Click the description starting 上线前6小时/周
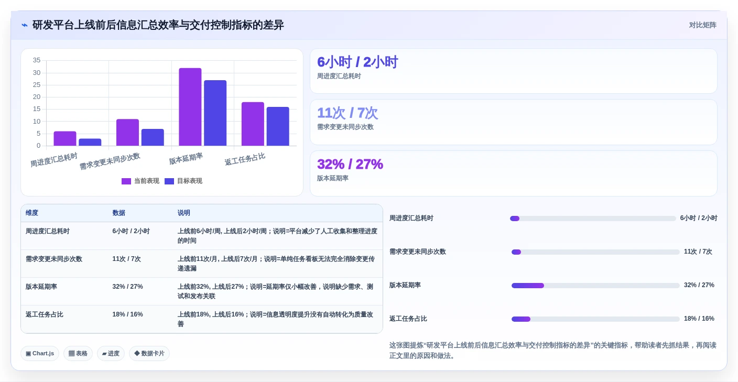 [x=277, y=236]
